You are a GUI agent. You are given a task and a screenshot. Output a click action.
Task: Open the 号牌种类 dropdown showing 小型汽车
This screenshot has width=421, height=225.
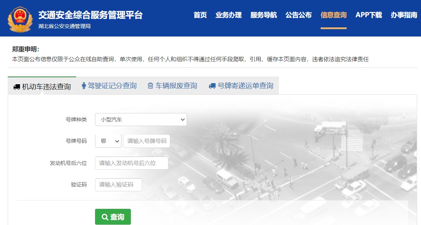click(x=141, y=119)
